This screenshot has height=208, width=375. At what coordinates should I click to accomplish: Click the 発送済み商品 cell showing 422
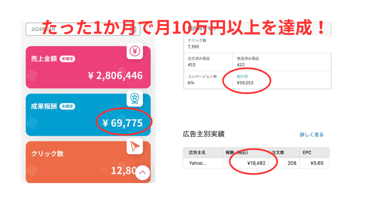pos(282,62)
